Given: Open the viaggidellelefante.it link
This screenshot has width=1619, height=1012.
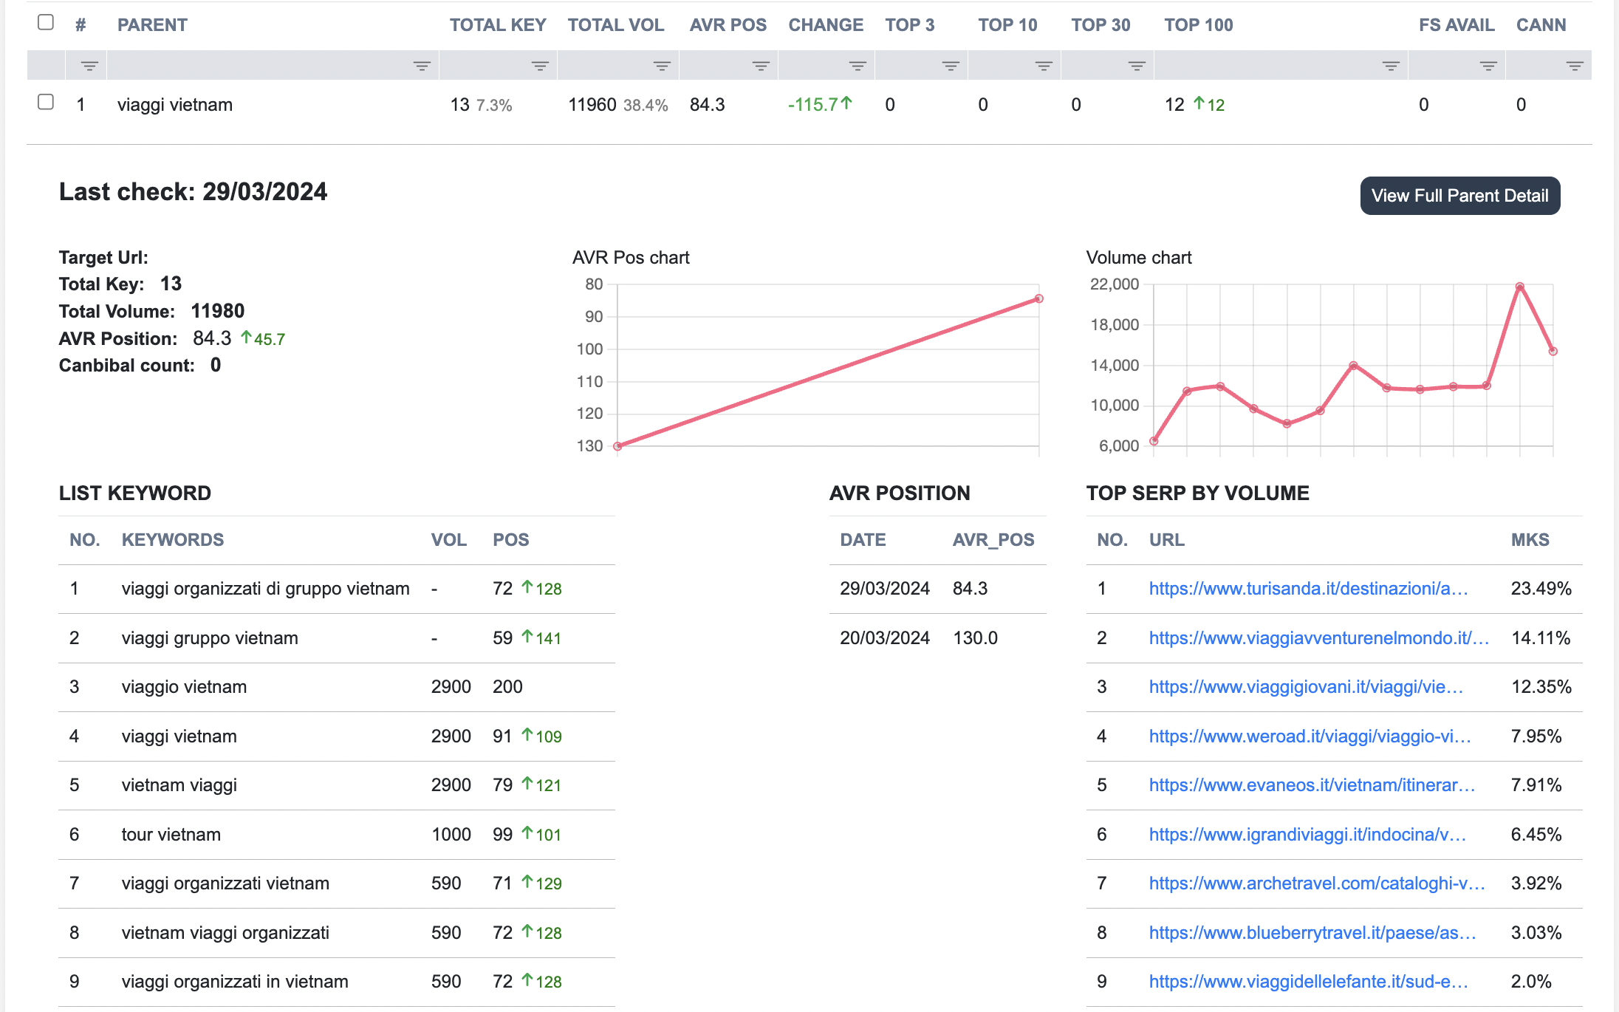Looking at the screenshot, I should click(x=1308, y=982).
